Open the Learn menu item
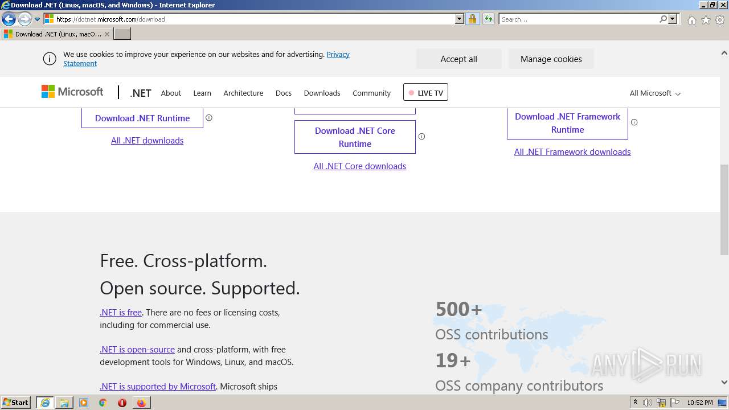Viewport: 729px width, 410px height. [x=202, y=93]
